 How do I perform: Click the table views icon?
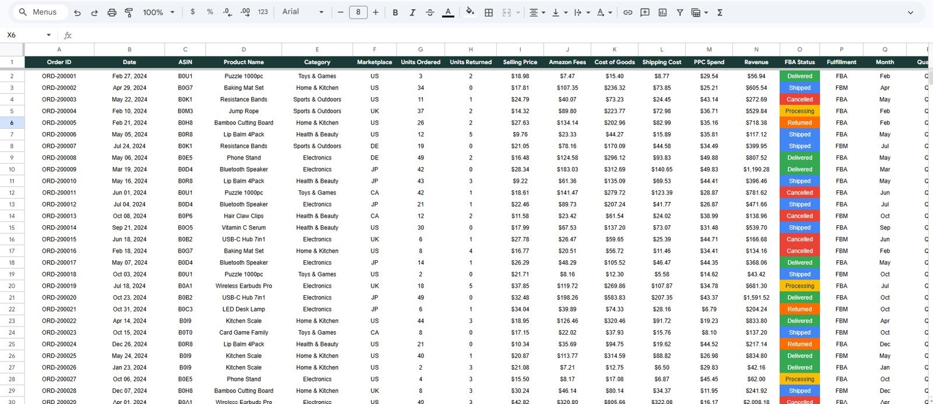coord(695,12)
